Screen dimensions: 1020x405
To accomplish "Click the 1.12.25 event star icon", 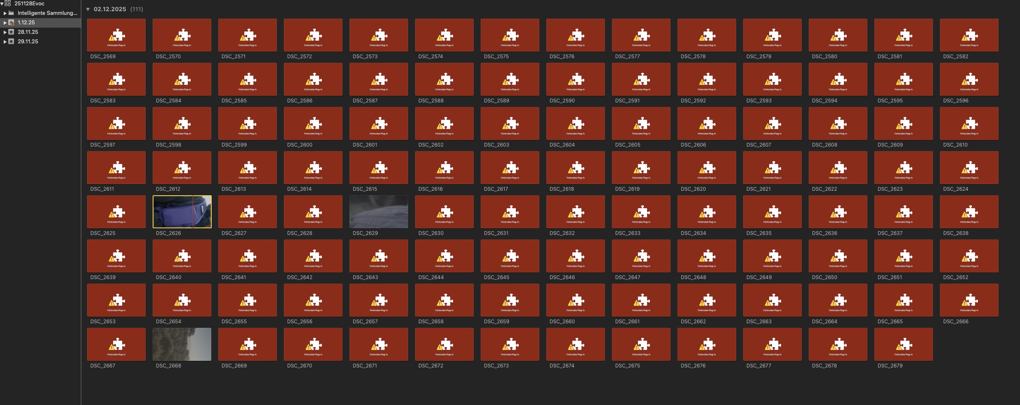I will click(11, 22).
